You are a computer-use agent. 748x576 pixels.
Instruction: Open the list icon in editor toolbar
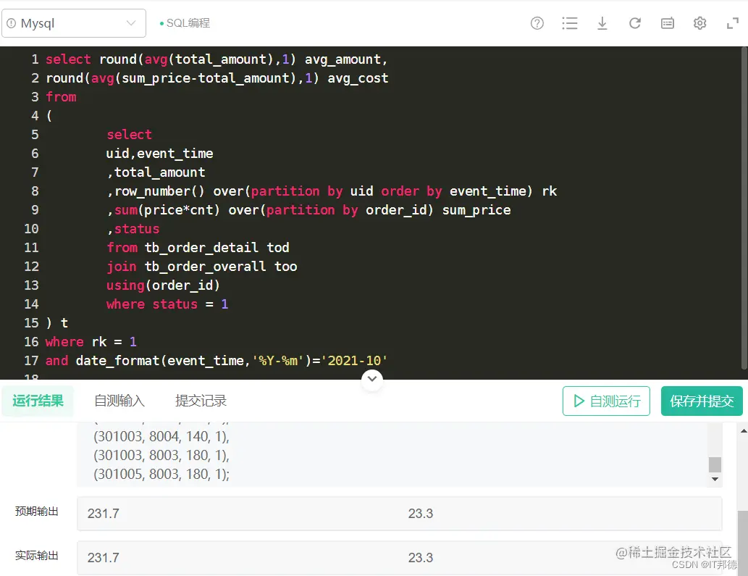point(570,23)
